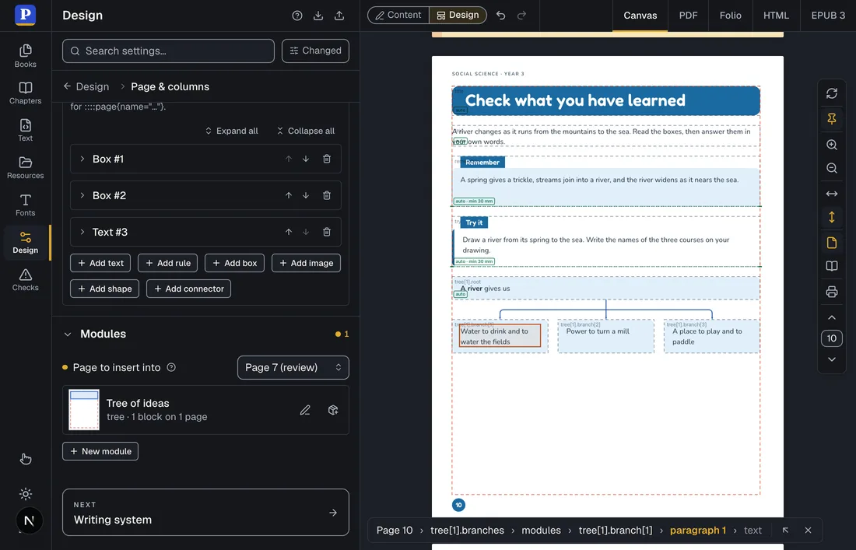Click Add connector button

click(x=189, y=289)
